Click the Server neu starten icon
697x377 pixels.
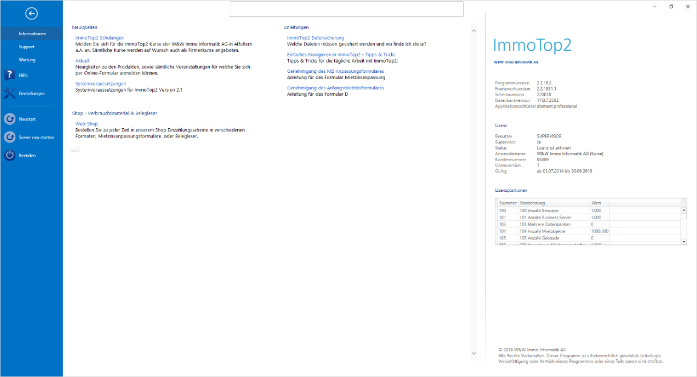pyautogui.click(x=9, y=137)
